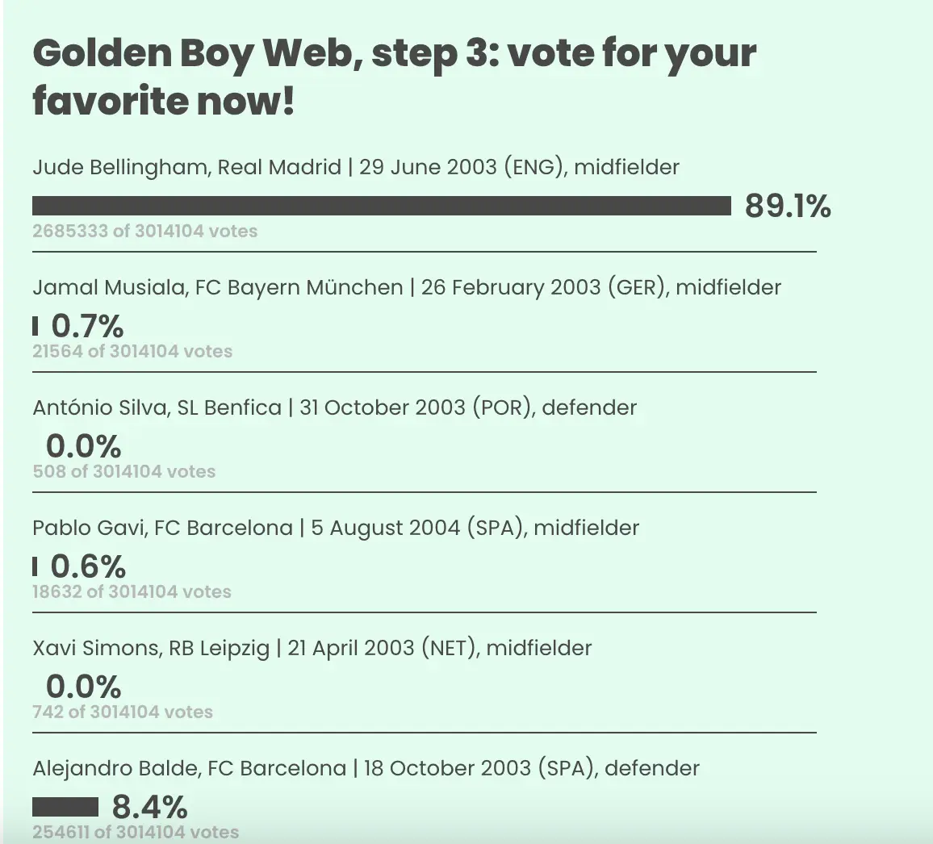Select the Pablo Gavi candidate entry

336,529
